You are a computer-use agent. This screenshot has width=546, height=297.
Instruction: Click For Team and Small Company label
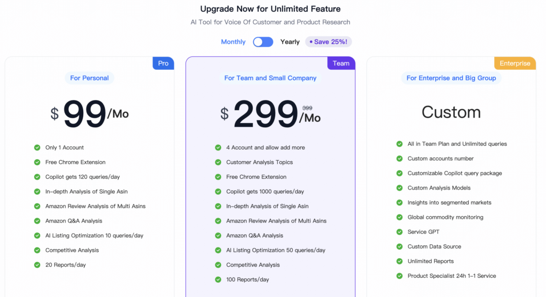tap(270, 78)
